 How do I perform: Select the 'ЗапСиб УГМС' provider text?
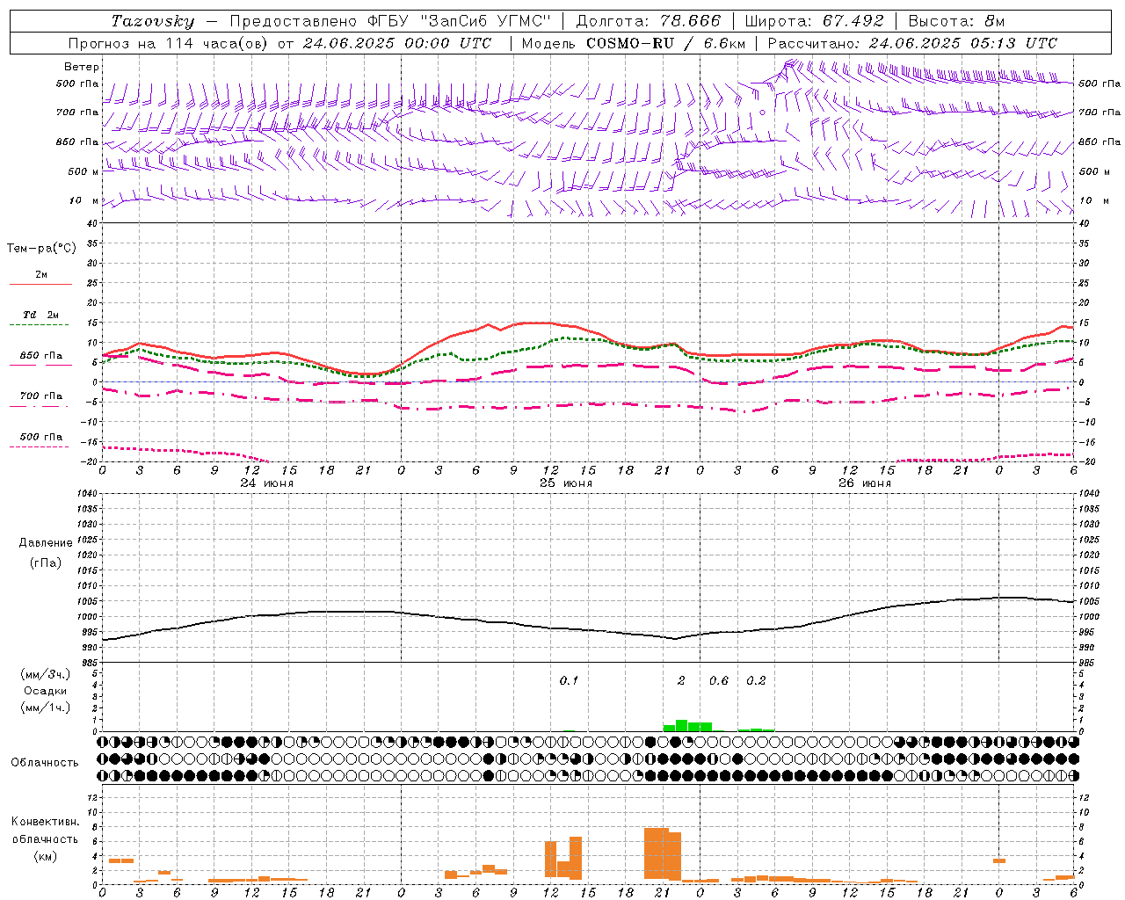488,21
